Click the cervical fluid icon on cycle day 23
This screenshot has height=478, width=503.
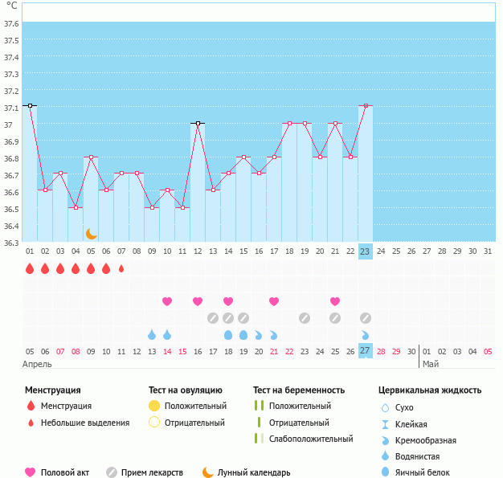[366, 335]
